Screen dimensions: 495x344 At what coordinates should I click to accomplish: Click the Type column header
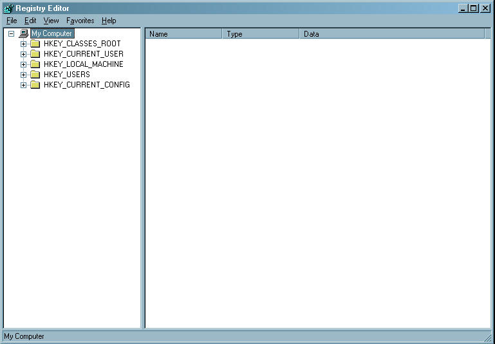261,33
